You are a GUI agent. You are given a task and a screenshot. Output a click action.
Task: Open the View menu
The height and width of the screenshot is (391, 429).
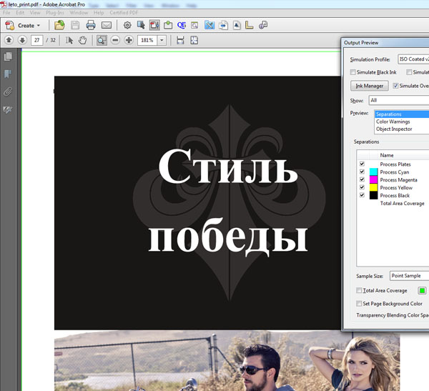coord(35,13)
